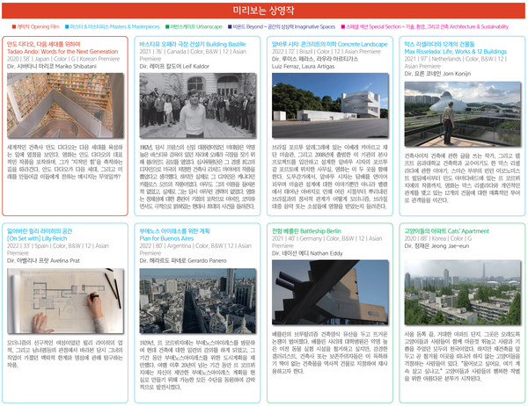Select the Urbanscape category in the legend
The image size is (528, 406).
point(206,27)
